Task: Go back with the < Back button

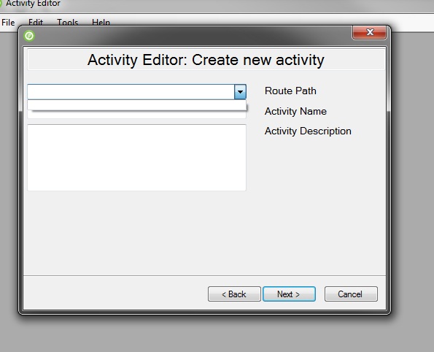Action: click(x=234, y=294)
